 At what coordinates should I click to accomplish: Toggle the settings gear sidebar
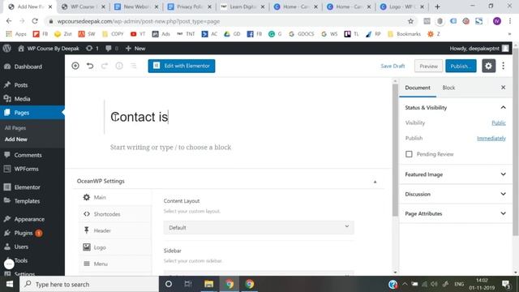point(488,66)
